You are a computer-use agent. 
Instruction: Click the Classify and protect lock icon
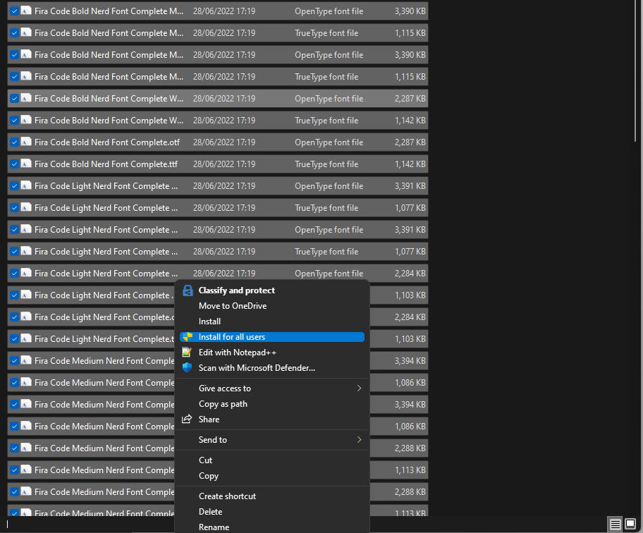pos(188,290)
